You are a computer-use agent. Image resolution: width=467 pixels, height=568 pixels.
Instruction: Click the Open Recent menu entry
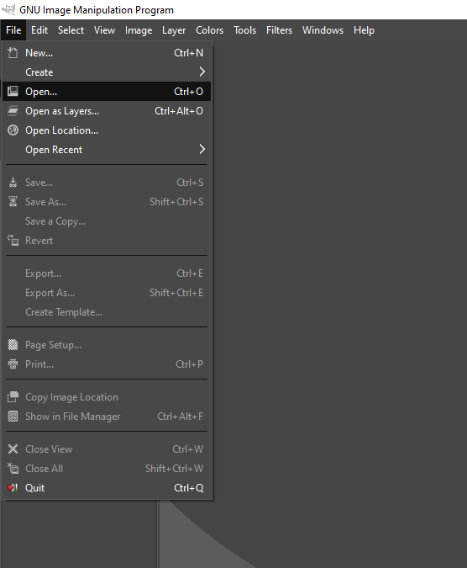(x=107, y=149)
